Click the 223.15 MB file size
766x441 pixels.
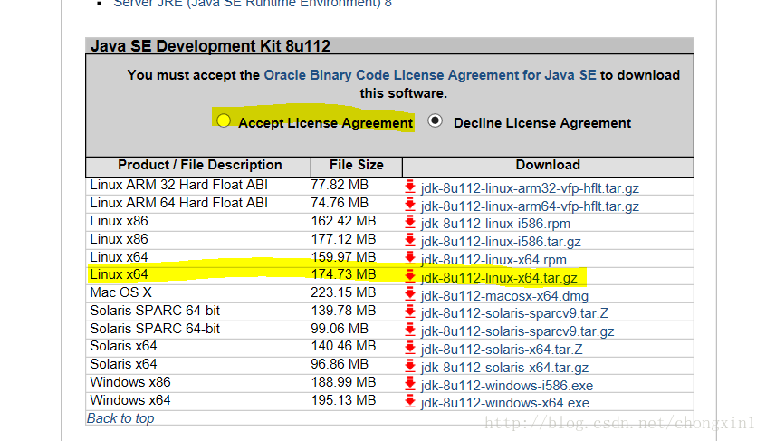343,292
